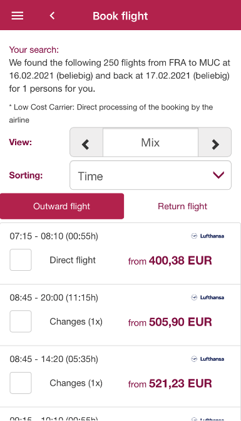Tick checkbox for 07:15 direct flight

[x=21, y=260]
